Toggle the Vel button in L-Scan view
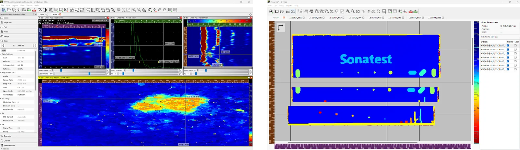 tap(94, 20)
